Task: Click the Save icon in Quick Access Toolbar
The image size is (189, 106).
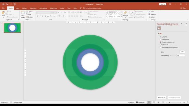Action: [x=3, y=4]
